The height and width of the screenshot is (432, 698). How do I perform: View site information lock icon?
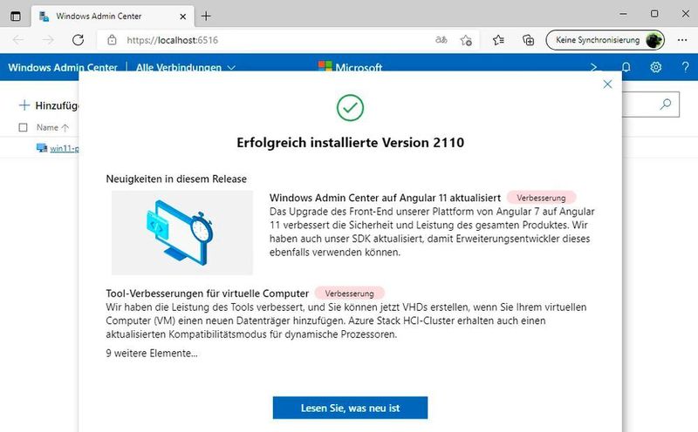112,40
